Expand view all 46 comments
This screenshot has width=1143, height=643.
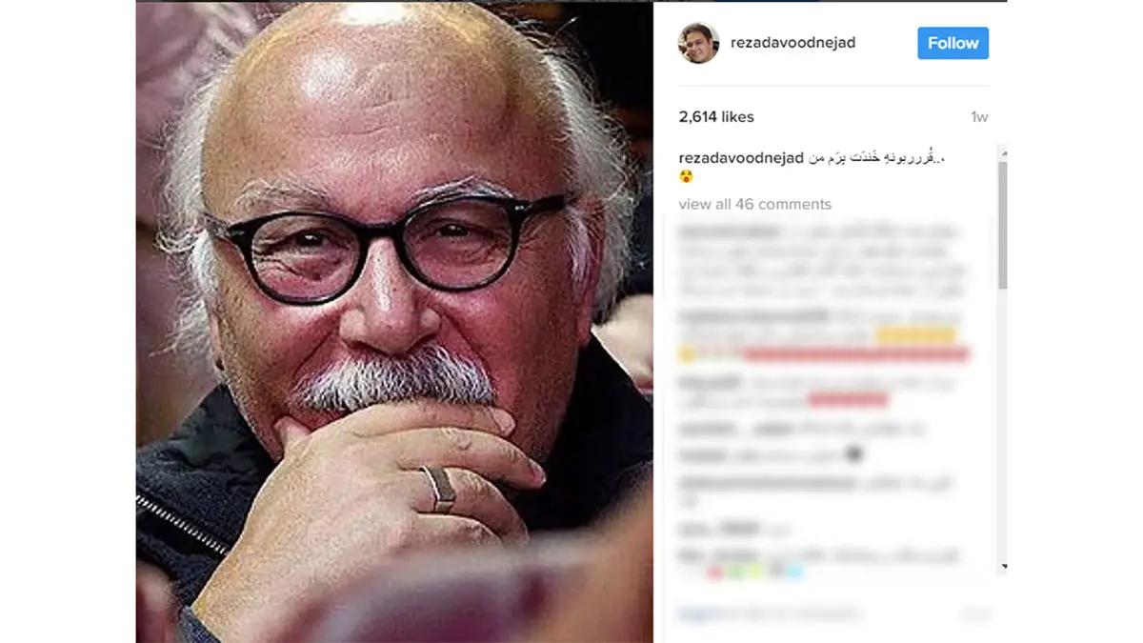pyautogui.click(x=754, y=204)
